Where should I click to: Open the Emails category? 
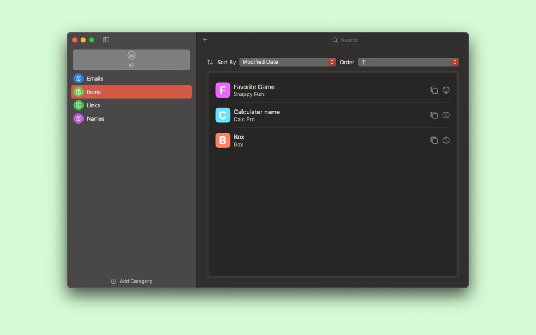point(131,78)
